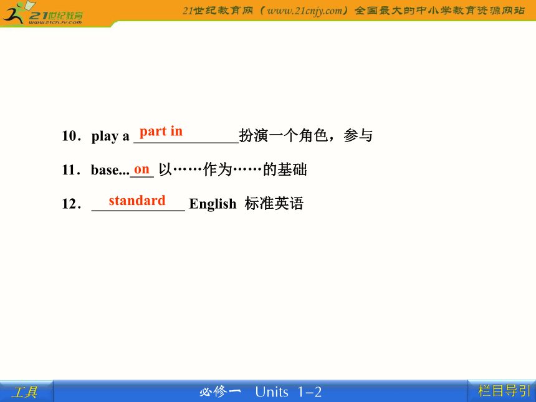This screenshot has width=536, height=402.
Task: Click the header text with www.21cnjy.com
Action: click(x=353, y=11)
